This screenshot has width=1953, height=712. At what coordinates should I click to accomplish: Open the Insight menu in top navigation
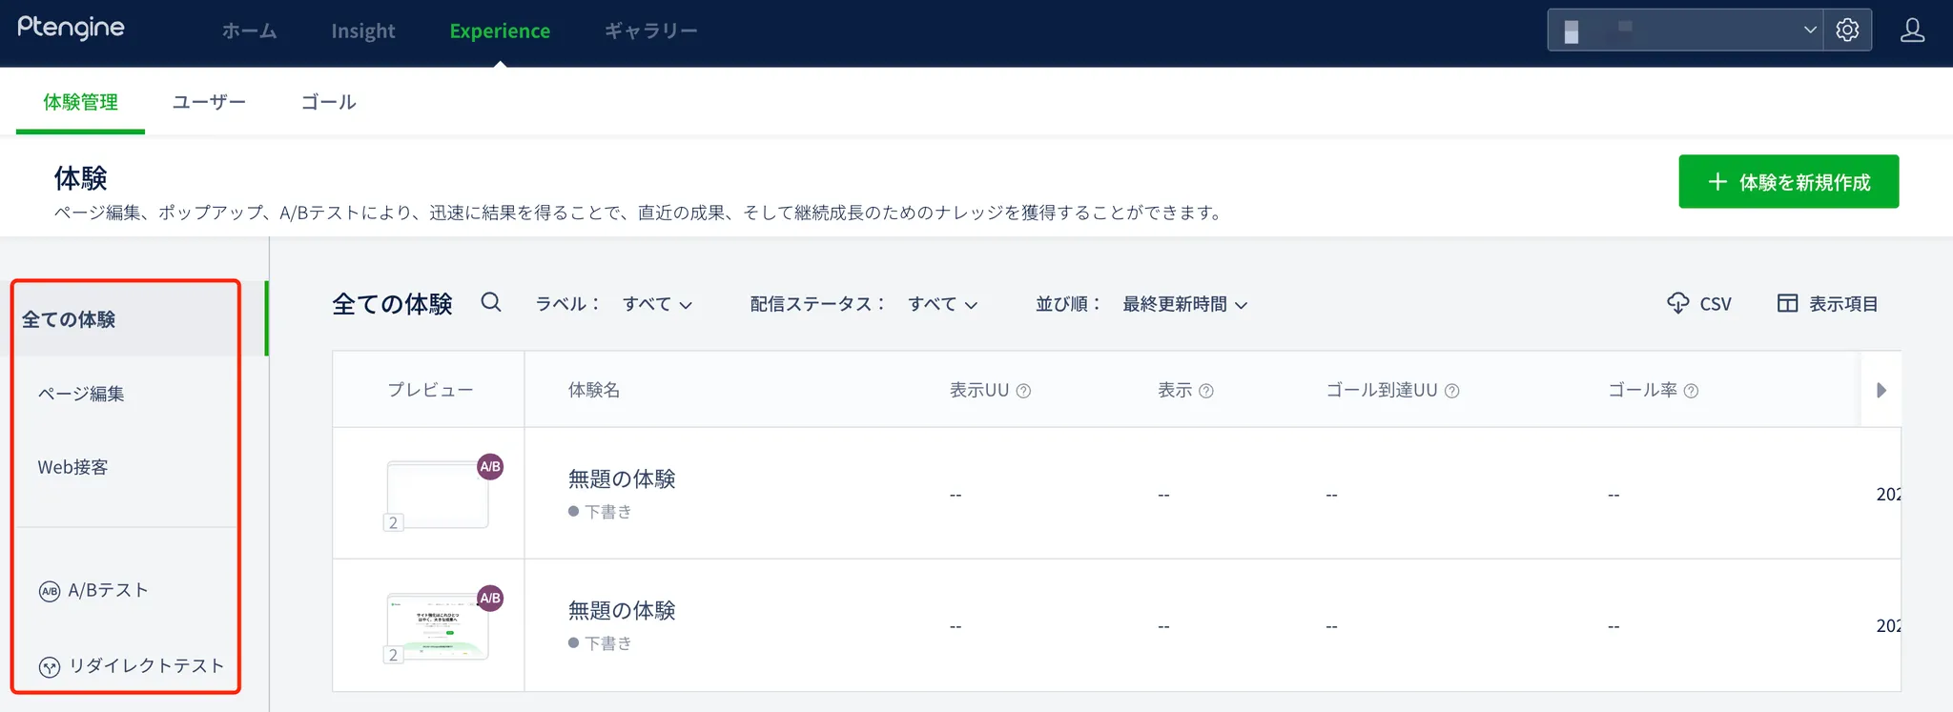pyautogui.click(x=362, y=31)
